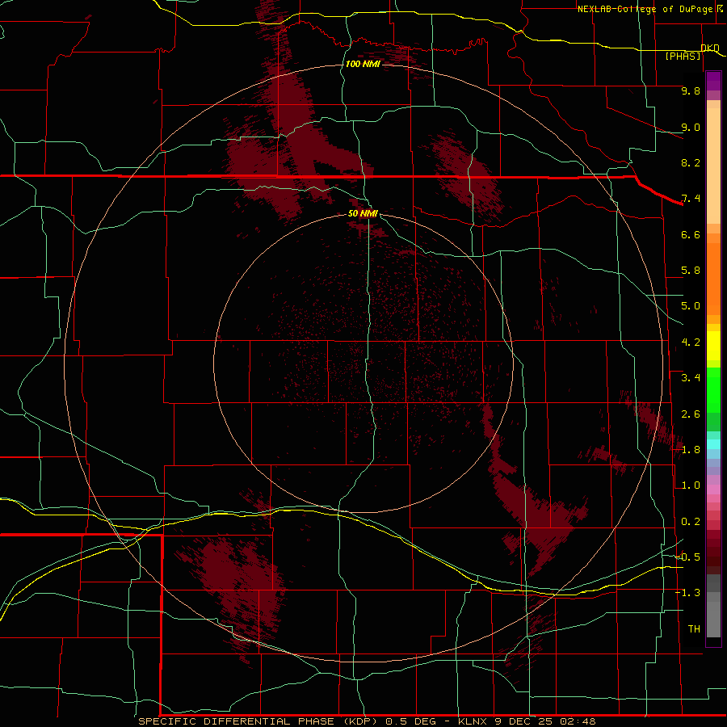
Task: Click the 8.2 scale value
Action: click(691, 162)
